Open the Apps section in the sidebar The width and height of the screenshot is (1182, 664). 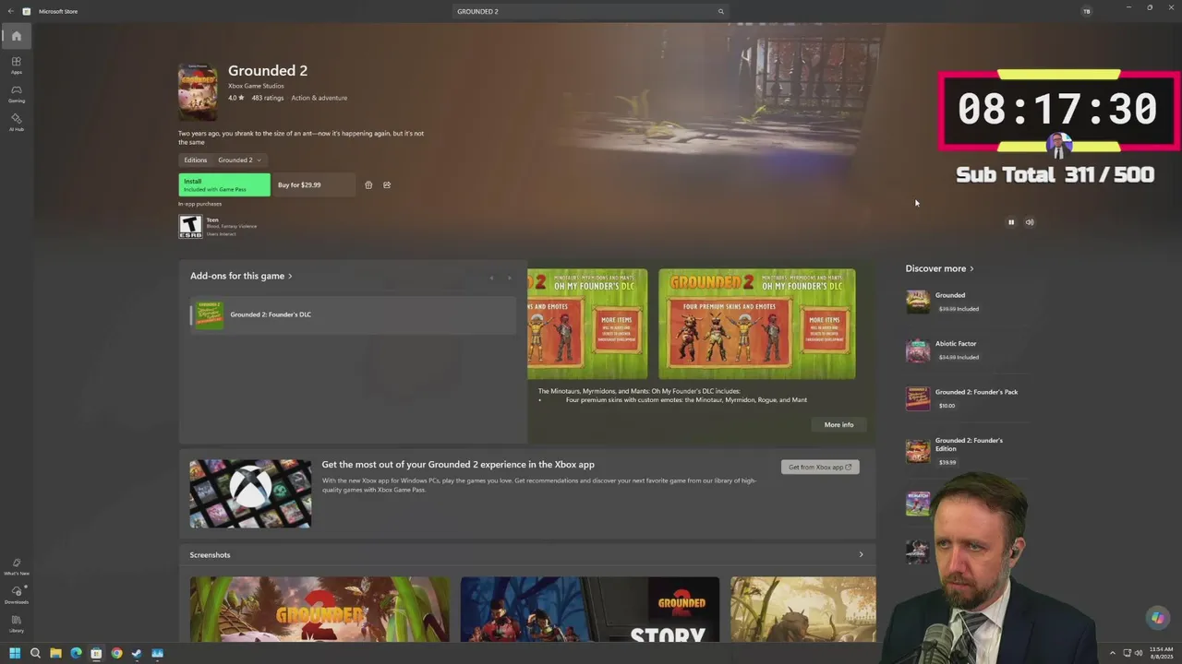point(16,65)
